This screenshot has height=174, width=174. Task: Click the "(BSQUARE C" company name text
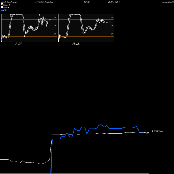(x=114, y=2)
